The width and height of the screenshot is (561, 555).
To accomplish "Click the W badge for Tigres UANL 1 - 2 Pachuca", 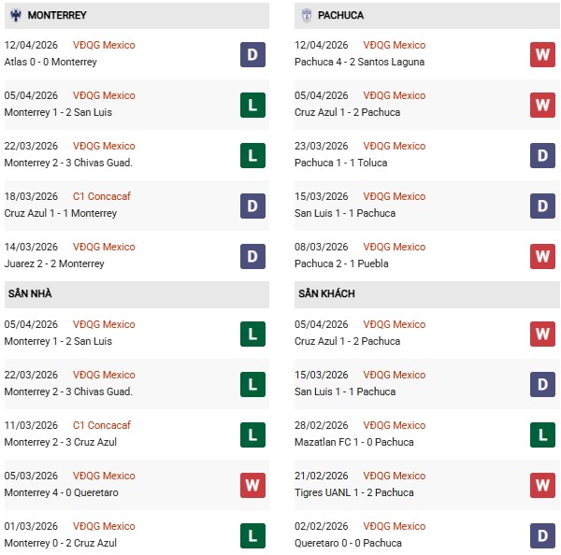I will click(x=542, y=485).
